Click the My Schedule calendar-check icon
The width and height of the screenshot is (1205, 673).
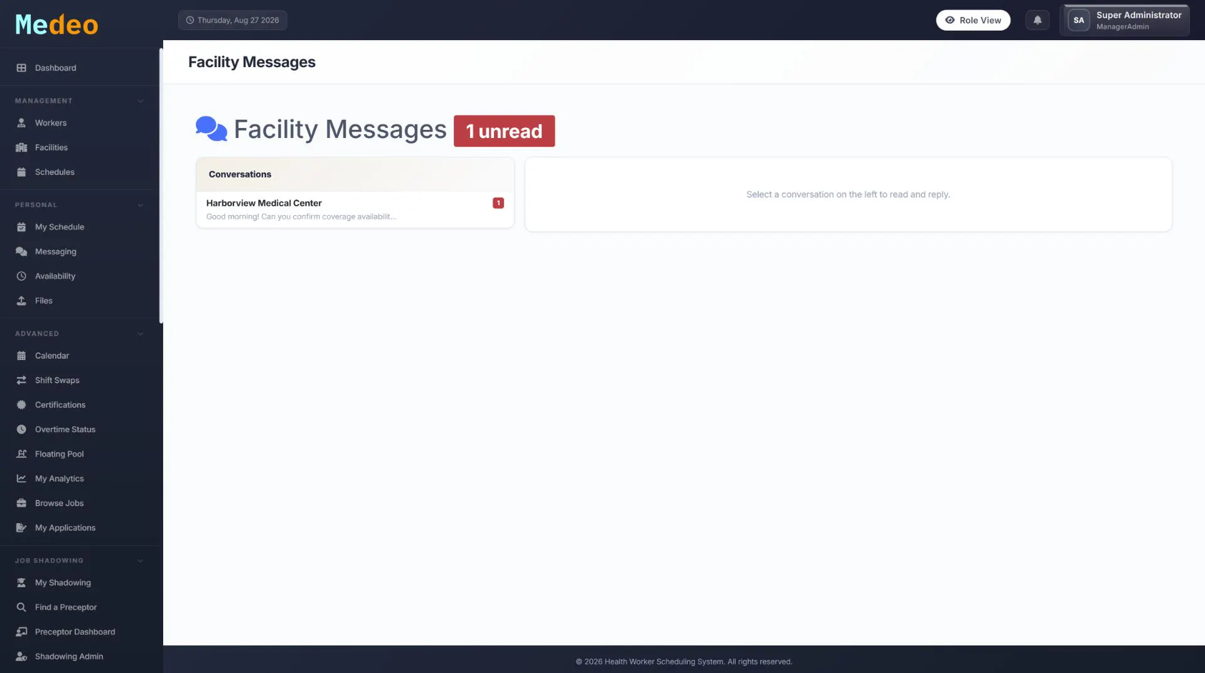21,227
